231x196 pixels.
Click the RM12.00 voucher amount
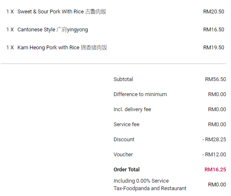pos(214,155)
